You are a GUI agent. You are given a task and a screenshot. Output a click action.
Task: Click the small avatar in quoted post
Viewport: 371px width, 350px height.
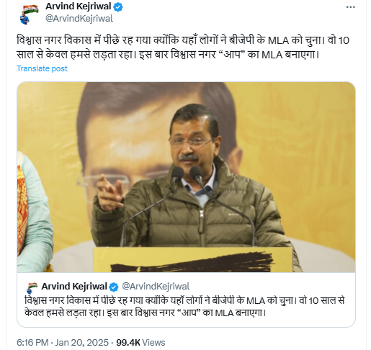(x=32, y=287)
